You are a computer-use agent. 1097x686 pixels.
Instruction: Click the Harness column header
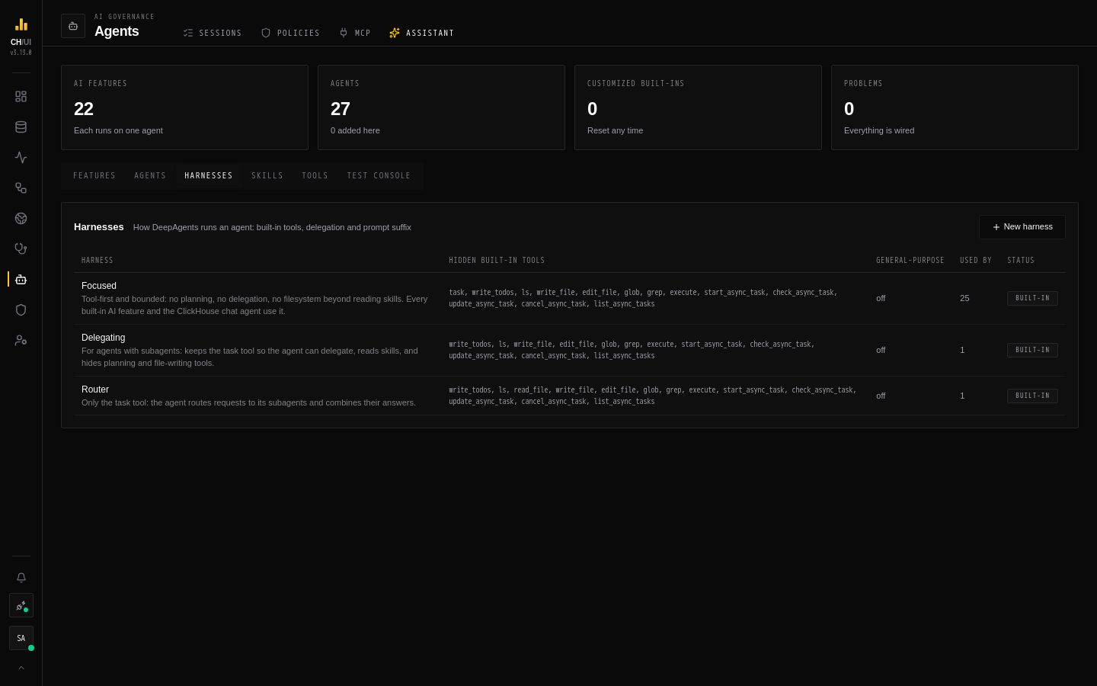tap(98, 261)
